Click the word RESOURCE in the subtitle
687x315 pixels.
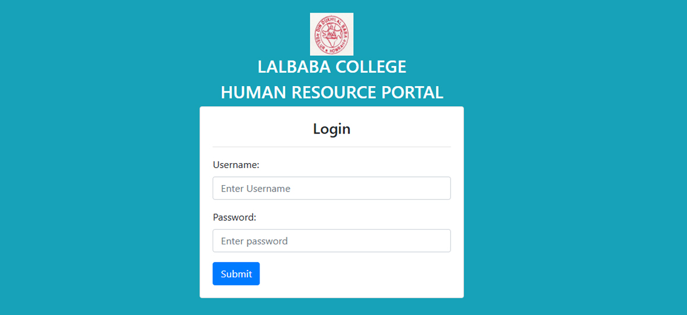coord(334,93)
